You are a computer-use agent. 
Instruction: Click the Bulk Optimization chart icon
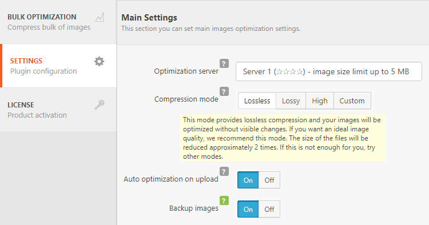pyautogui.click(x=100, y=17)
